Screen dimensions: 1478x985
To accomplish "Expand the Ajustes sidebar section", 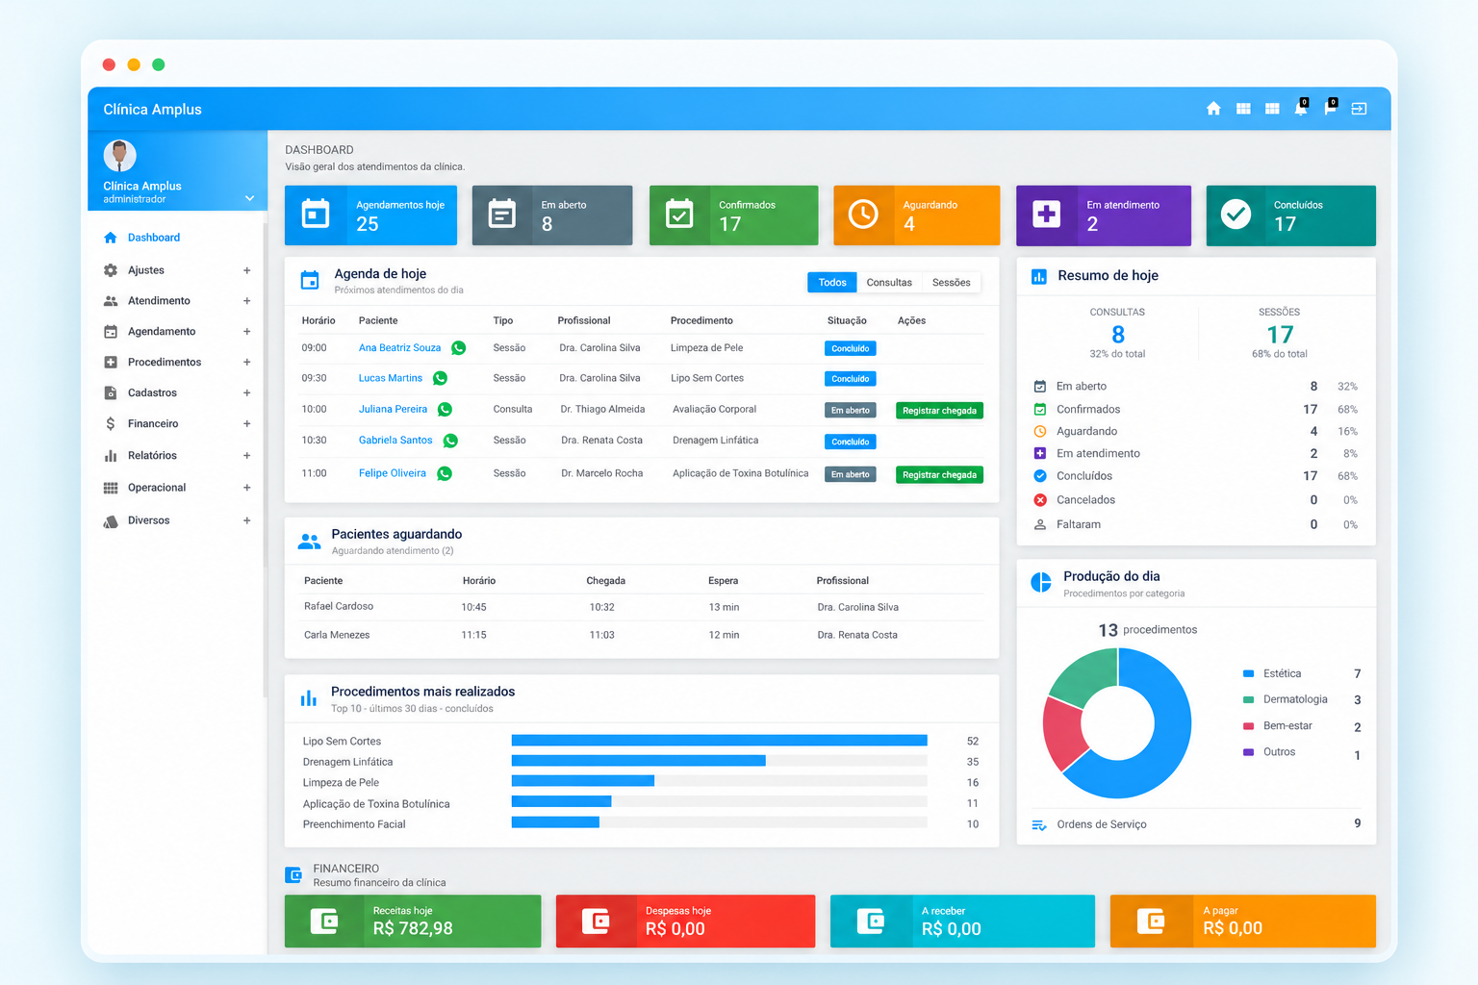I will (247, 270).
